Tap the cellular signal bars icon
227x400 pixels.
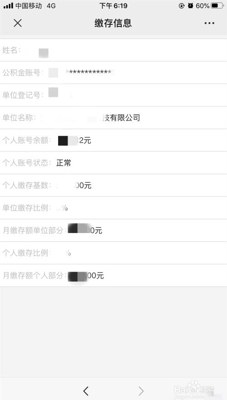pyautogui.click(x=8, y=5)
